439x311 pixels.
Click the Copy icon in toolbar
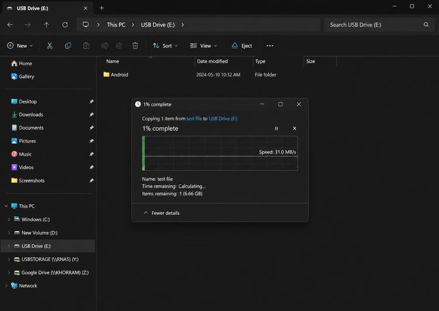68,46
